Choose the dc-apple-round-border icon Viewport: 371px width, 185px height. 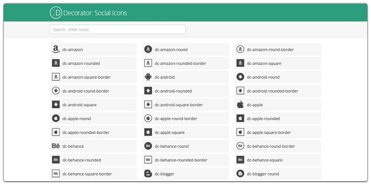click(148, 118)
